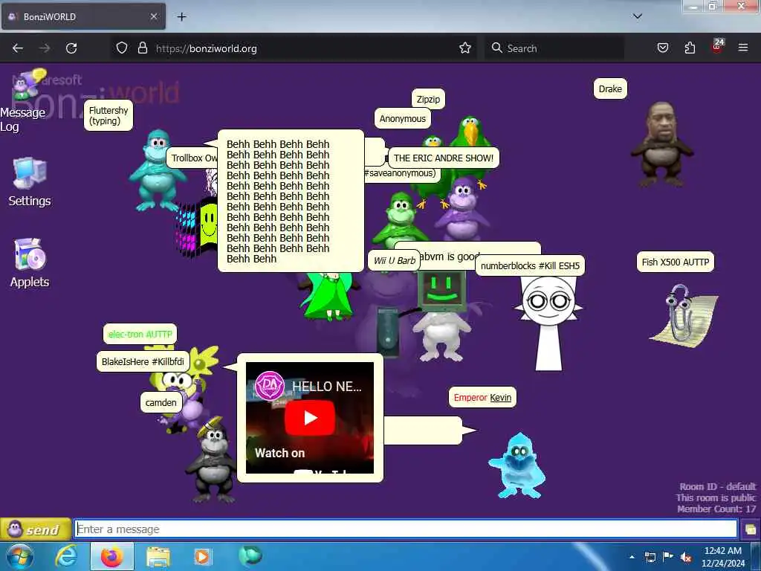
Task: Click the yellow smiley Windows flag character
Action: click(x=198, y=228)
